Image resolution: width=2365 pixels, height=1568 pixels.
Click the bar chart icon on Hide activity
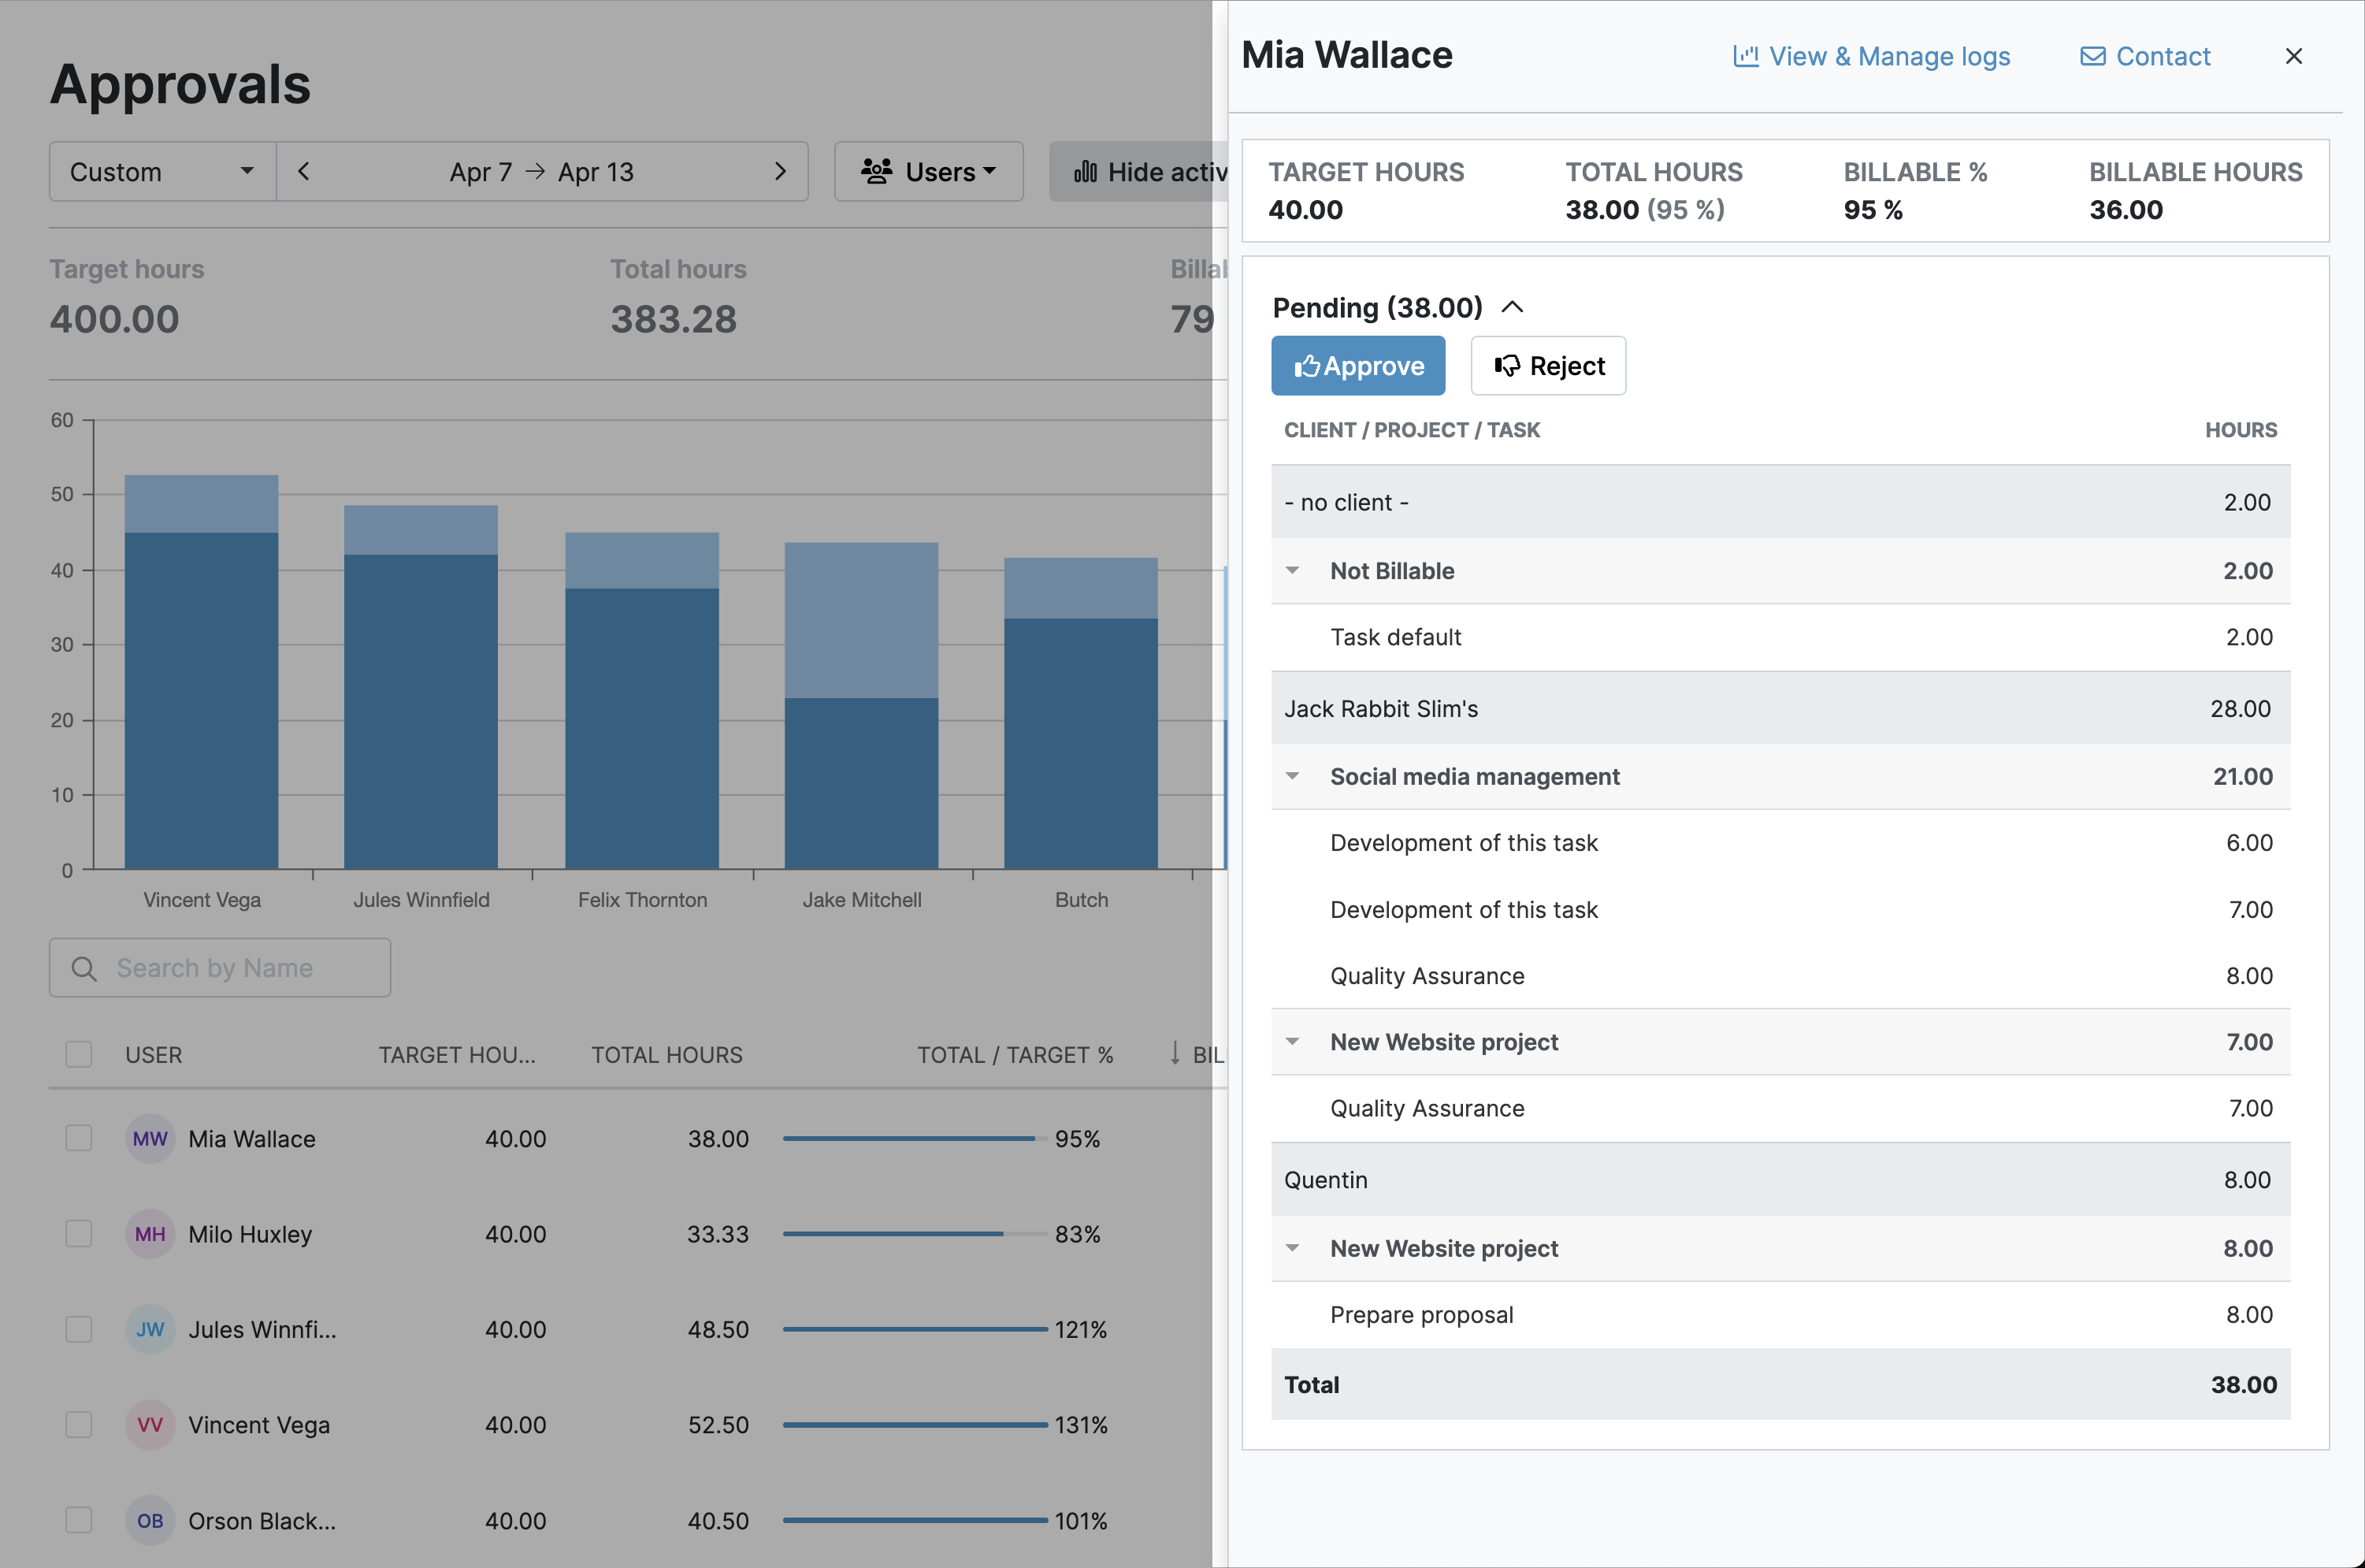click(1086, 171)
